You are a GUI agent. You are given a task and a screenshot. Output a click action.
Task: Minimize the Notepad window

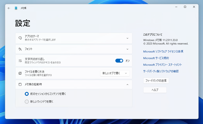(176, 7)
